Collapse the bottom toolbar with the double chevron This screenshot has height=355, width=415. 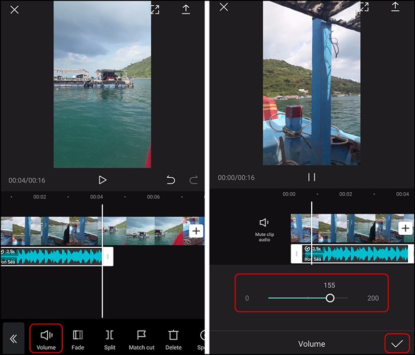(x=12, y=338)
